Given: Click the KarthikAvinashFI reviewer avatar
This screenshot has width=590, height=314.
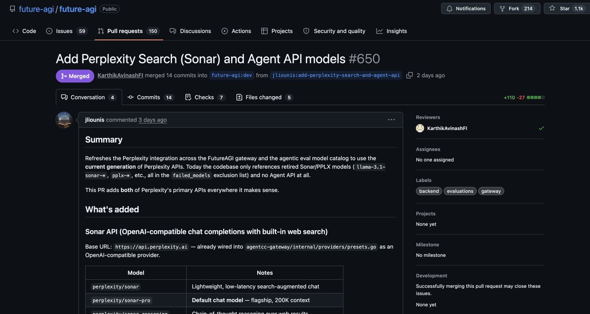Looking at the screenshot, I should (420, 128).
